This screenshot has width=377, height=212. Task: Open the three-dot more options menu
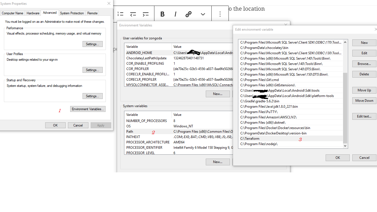[220, 14]
